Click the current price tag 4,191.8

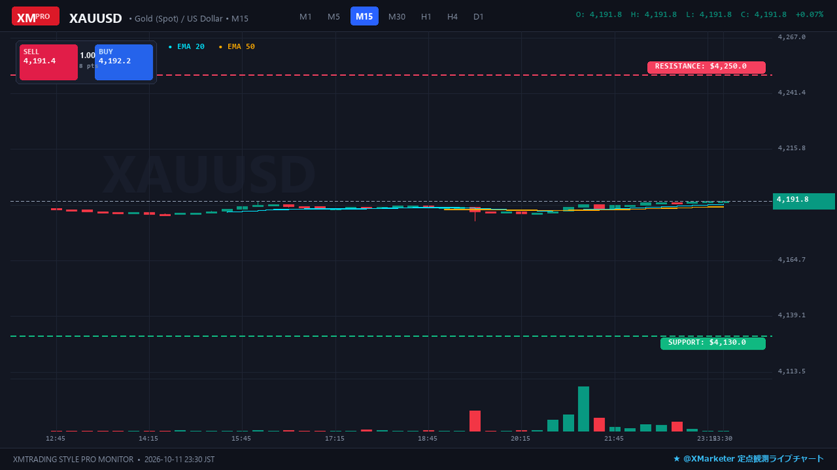[x=804, y=201]
